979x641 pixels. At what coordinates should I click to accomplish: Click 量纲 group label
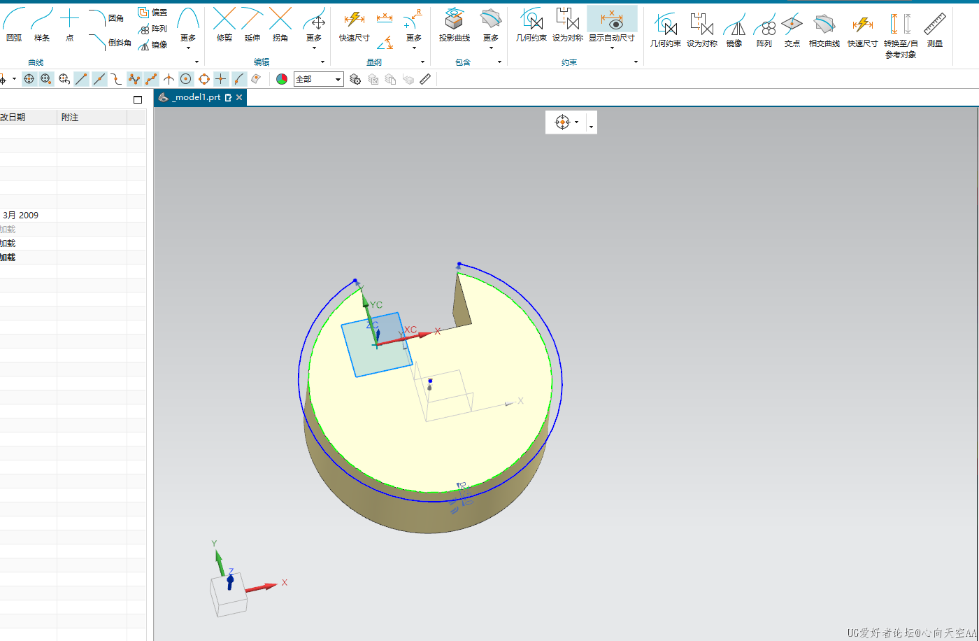coord(374,62)
